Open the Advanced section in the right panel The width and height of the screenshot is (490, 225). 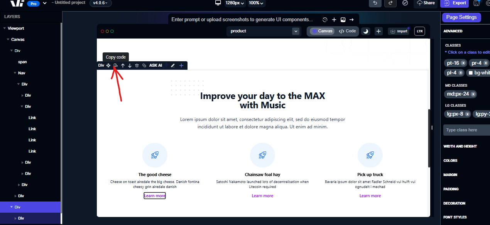pyautogui.click(x=453, y=31)
